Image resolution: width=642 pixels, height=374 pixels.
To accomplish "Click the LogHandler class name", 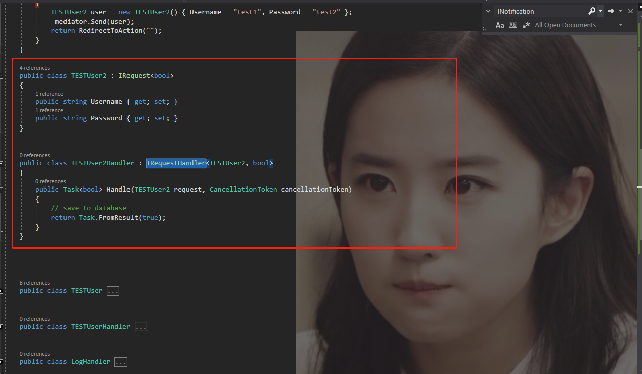I will pos(91,362).
